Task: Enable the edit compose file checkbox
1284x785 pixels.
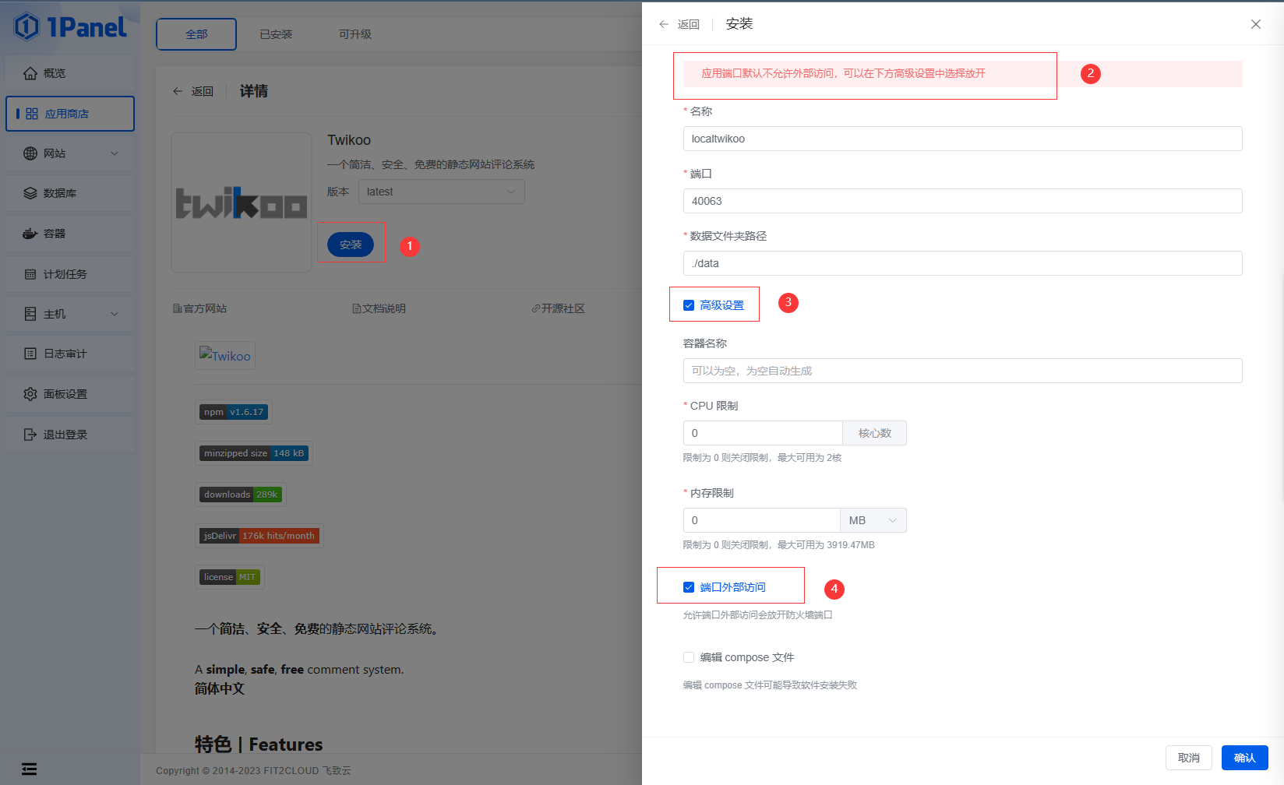Action: [x=689, y=657]
